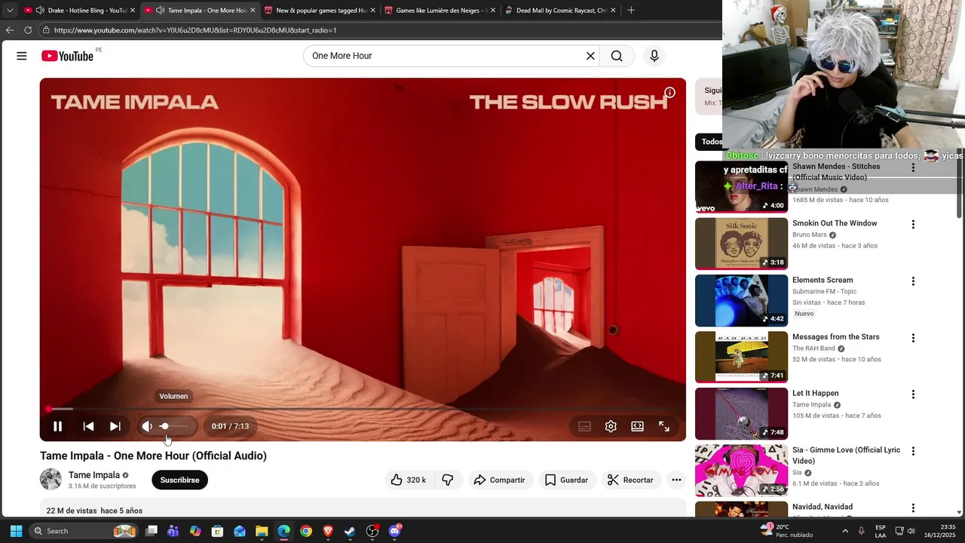Open the Elements Scream video title
The image size is (965, 543).
point(823,280)
